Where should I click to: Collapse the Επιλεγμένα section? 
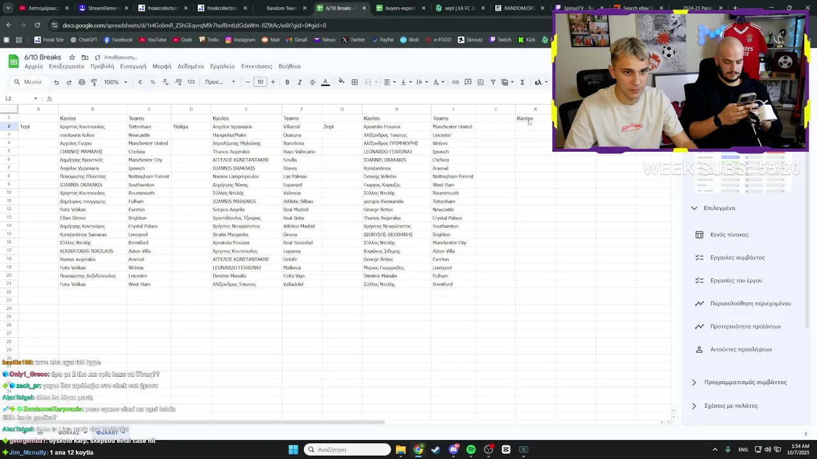pyautogui.click(x=694, y=208)
